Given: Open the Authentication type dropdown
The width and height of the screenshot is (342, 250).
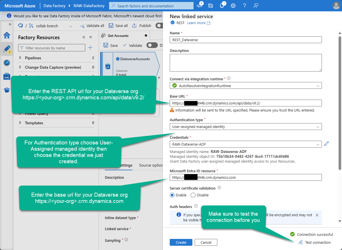Looking at the screenshot, I should tap(246, 127).
